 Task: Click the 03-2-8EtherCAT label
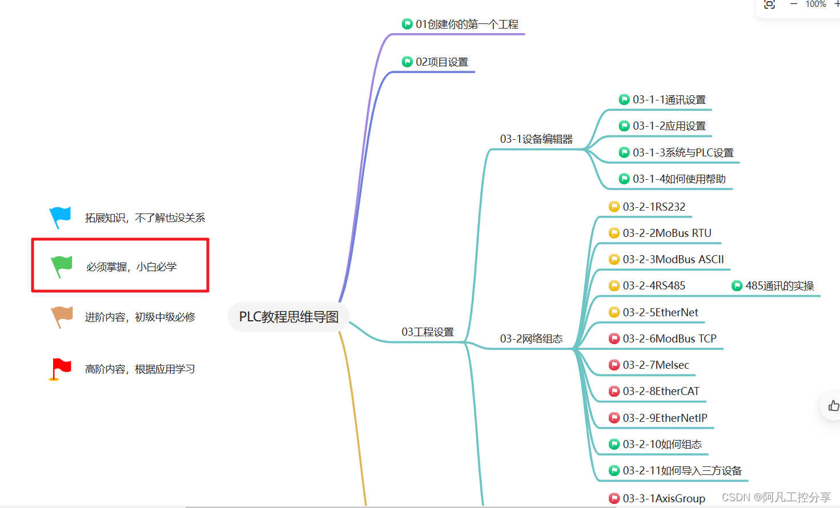(x=661, y=391)
